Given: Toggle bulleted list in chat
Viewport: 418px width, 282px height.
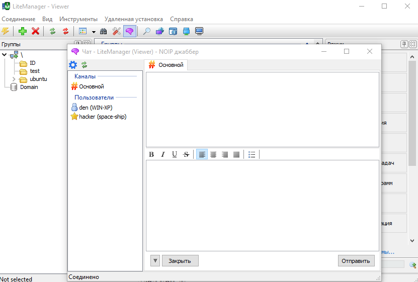Looking at the screenshot, I should tap(252, 154).
